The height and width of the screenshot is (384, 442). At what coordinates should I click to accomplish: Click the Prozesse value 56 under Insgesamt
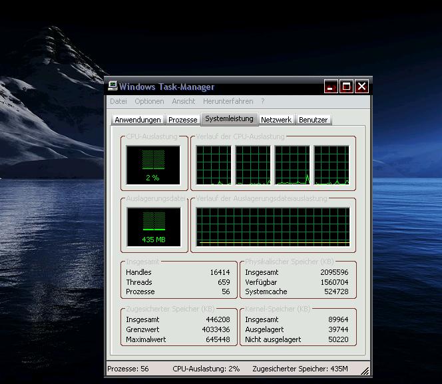tap(226, 291)
